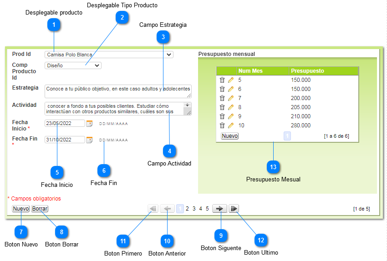Click the [1 a 6 de 6] grid counter
This screenshot has height=261, width=387.
336,136
